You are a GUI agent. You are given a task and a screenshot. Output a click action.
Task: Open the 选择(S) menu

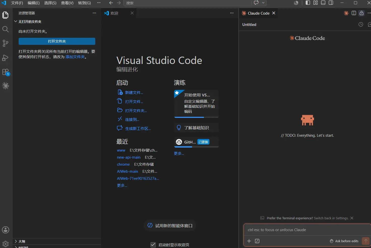(50, 3)
